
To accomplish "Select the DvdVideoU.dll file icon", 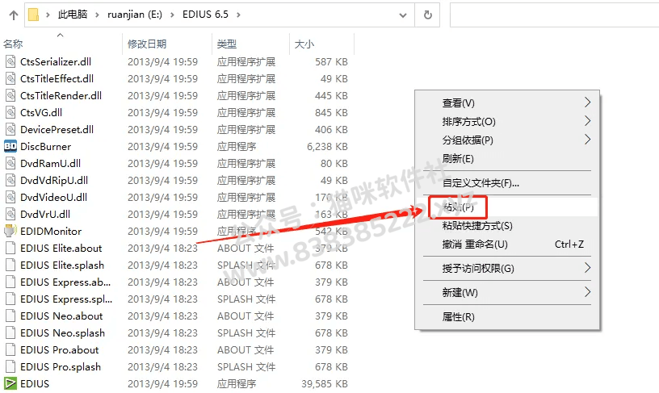I will point(10,198).
